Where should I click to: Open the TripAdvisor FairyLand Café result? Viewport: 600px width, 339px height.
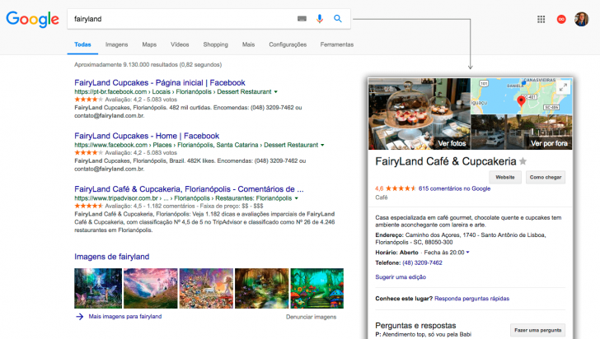point(189,188)
